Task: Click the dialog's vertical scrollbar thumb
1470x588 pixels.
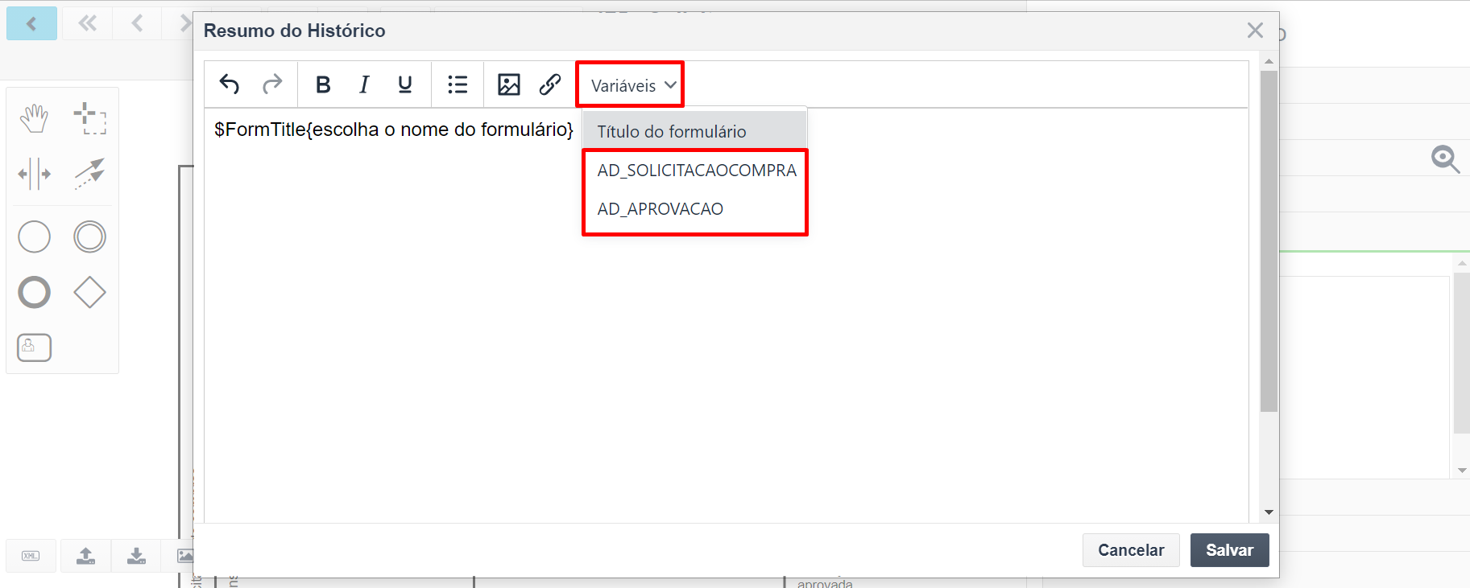Action: tap(1269, 241)
